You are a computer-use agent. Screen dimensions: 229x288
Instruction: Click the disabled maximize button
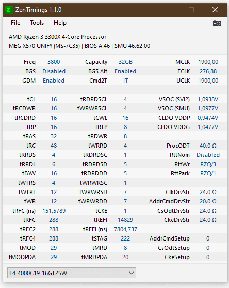[x=191, y=10]
